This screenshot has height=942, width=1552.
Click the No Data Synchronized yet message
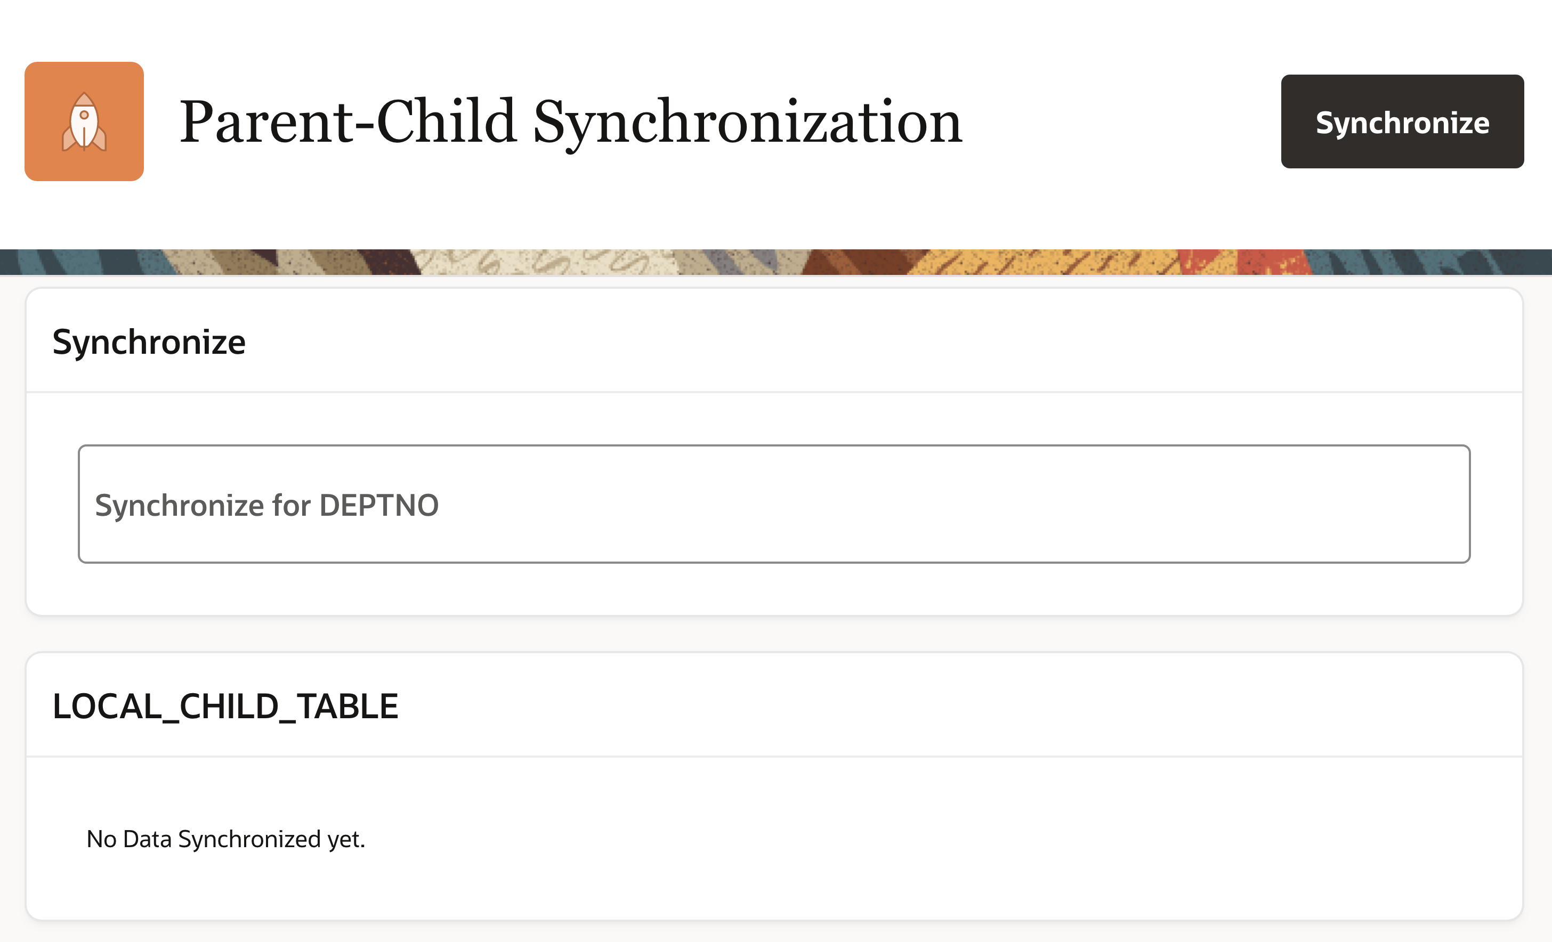225,839
